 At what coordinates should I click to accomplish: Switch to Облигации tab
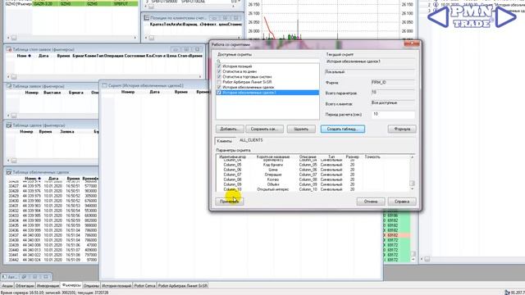point(25,286)
